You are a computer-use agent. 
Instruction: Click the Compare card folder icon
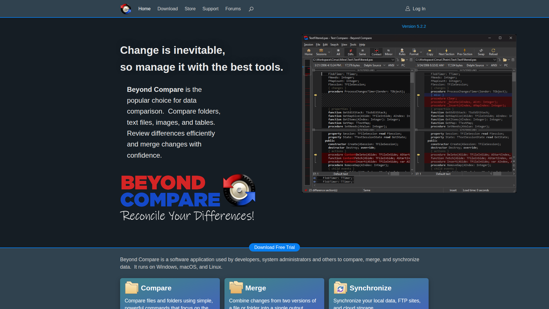[132, 288]
